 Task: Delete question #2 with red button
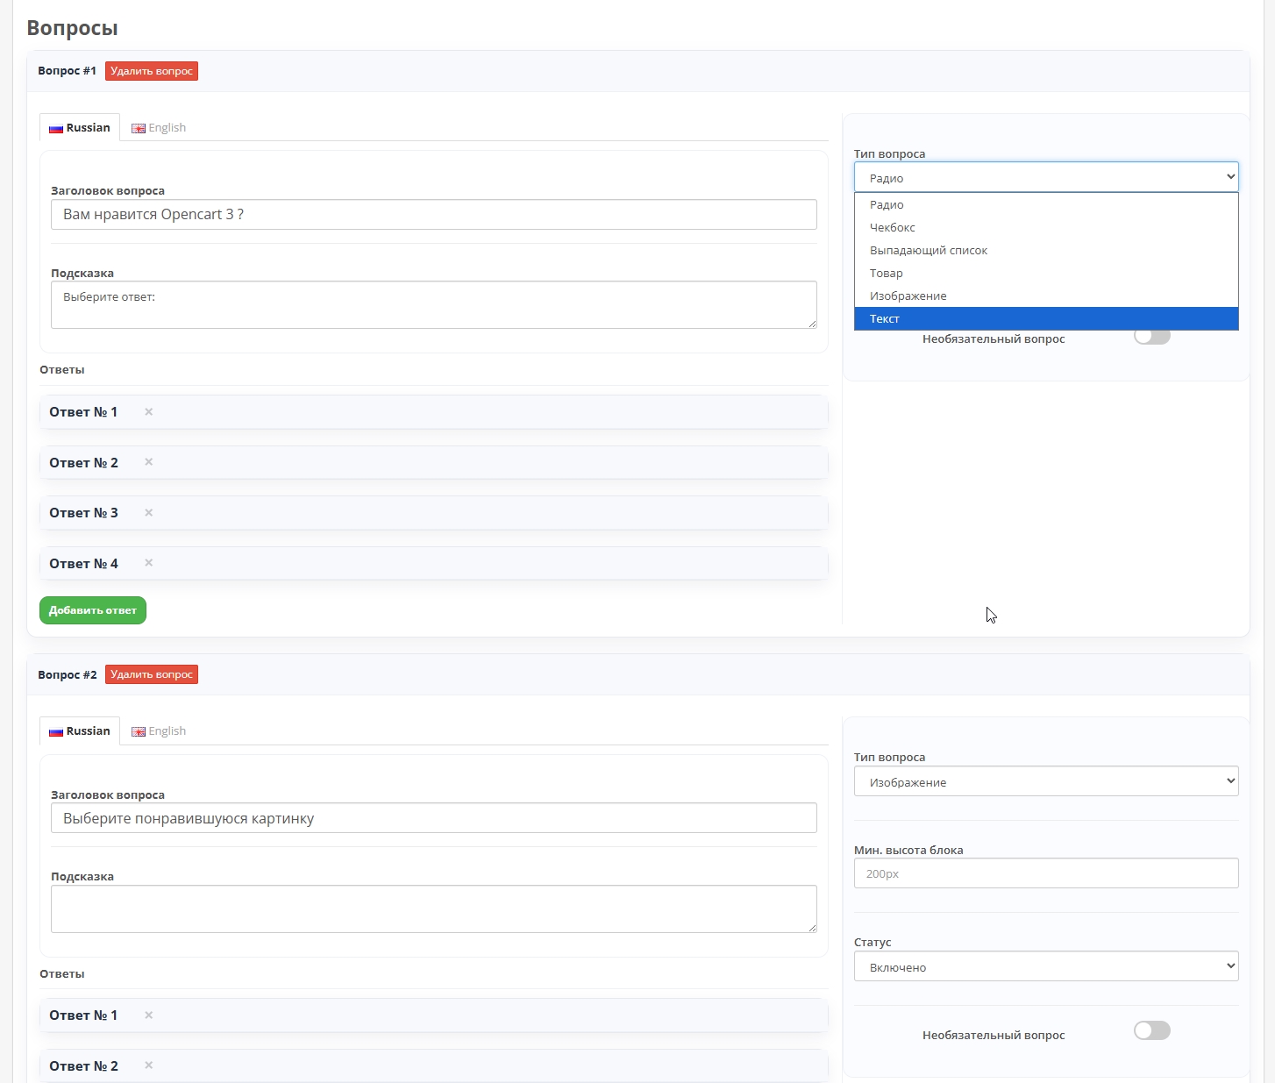[x=152, y=674]
